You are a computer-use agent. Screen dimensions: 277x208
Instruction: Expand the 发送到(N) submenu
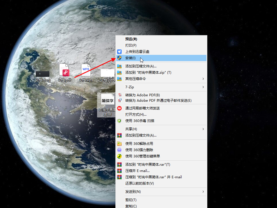tap(133, 192)
